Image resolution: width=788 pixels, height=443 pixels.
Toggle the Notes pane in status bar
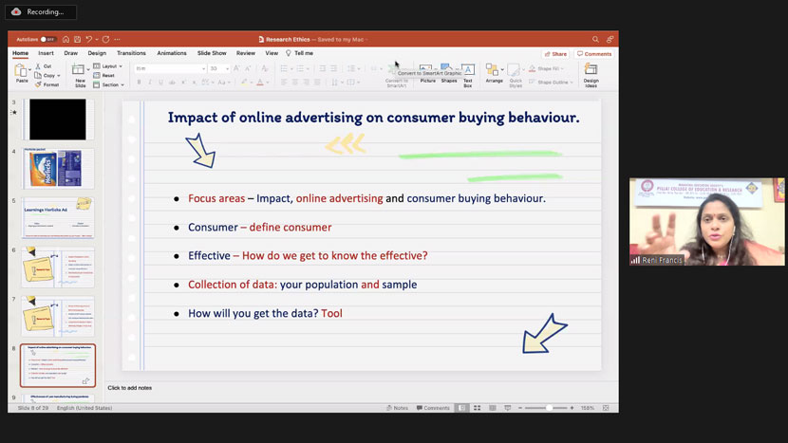click(395, 408)
